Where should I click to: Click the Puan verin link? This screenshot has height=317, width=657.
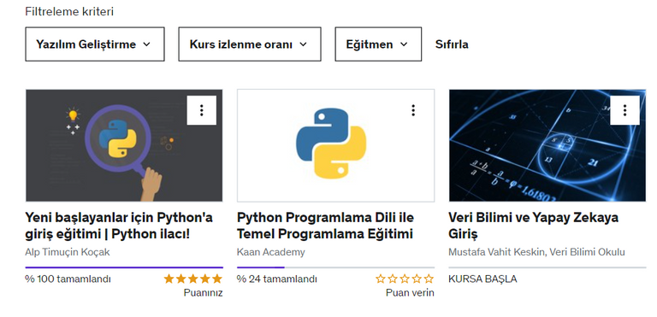click(410, 293)
